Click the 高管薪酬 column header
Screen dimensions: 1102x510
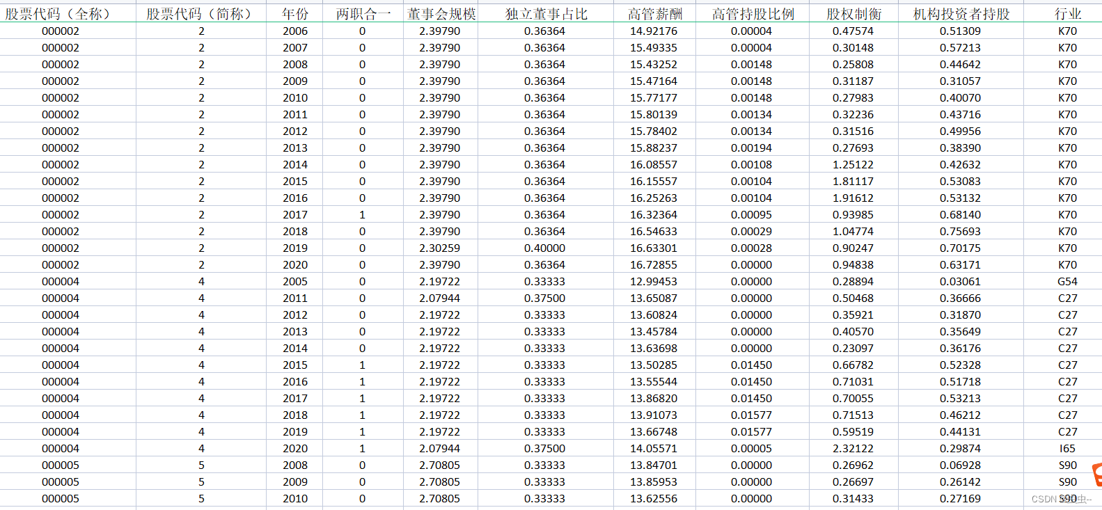click(x=654, y=14)
